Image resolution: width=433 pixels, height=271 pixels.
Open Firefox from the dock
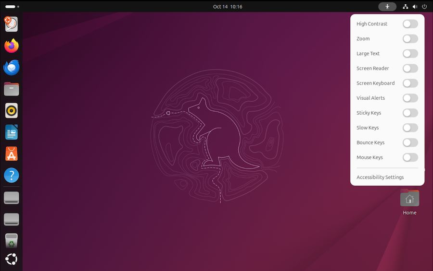[12, 46]
